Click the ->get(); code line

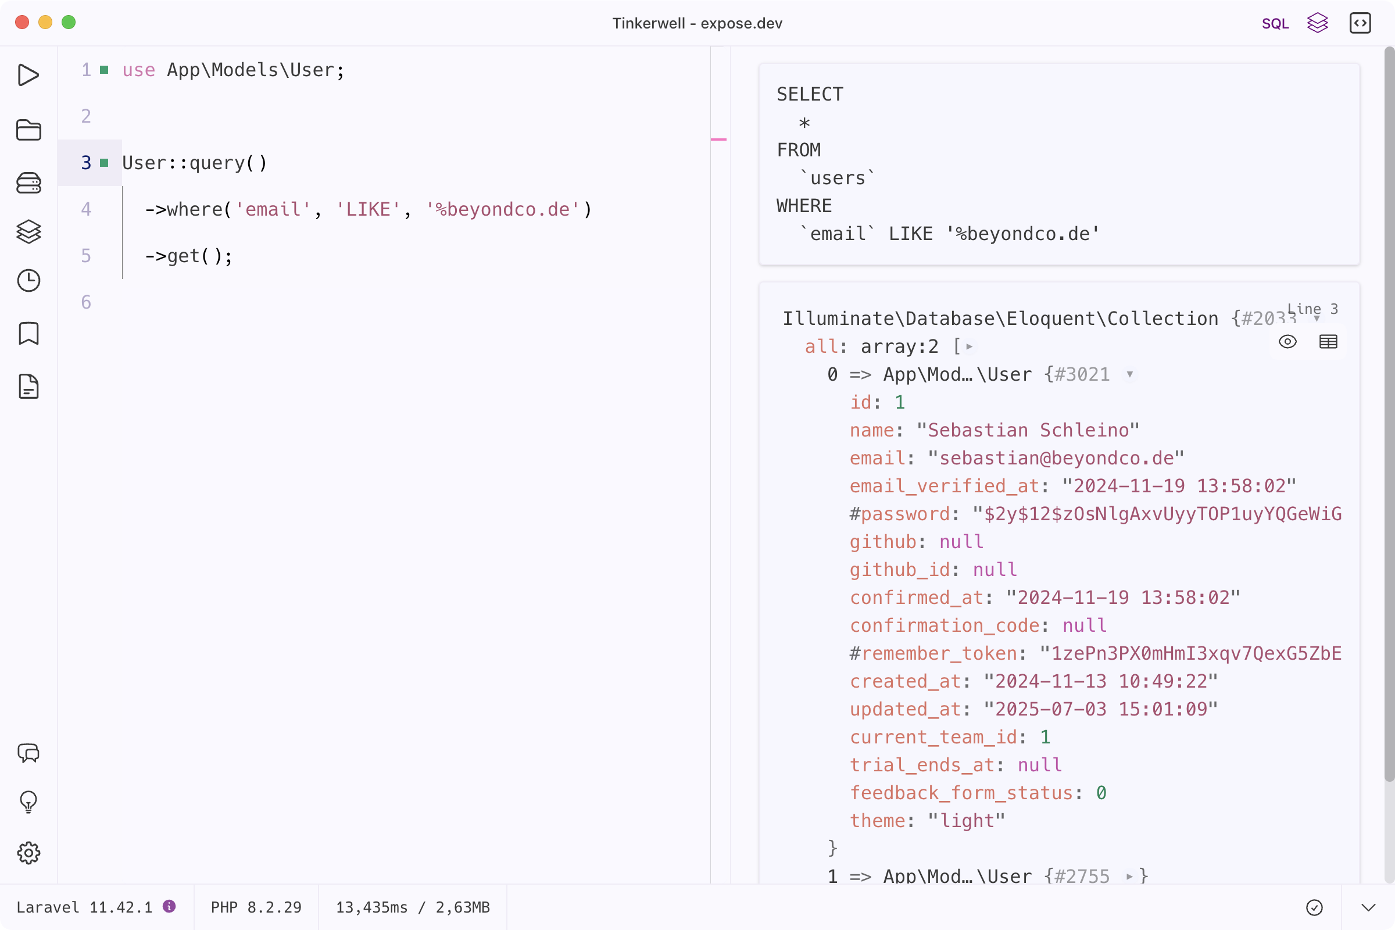(188, 256)
